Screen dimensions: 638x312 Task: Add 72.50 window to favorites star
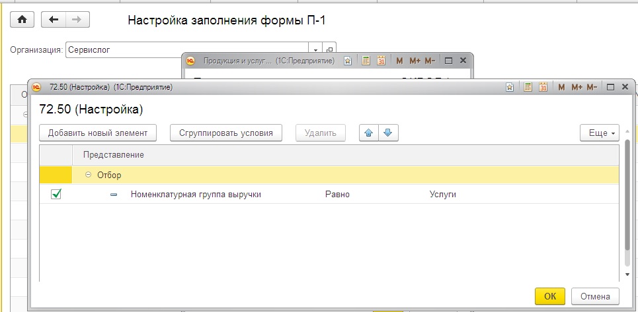tap(510, 87)
